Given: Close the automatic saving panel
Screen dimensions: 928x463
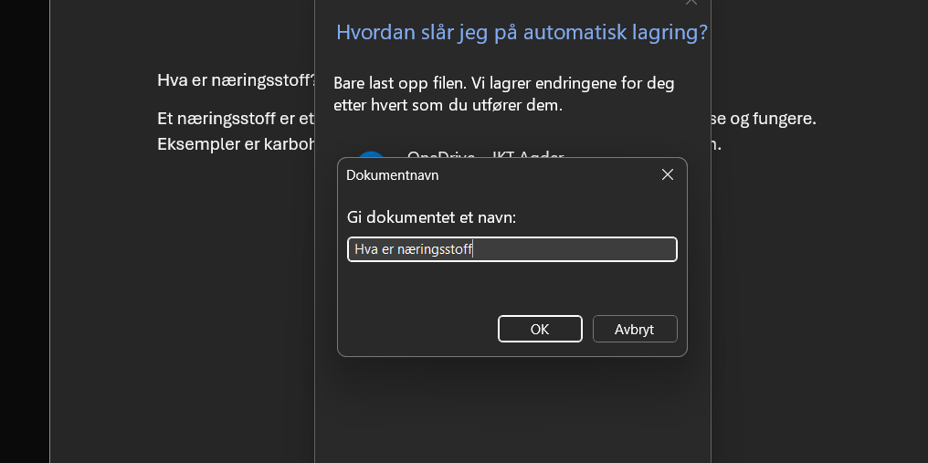Looking at the screenshot, I should pos(691,3).
